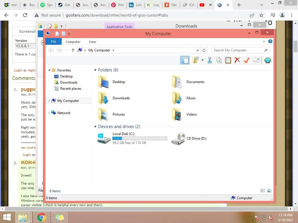Click the blue Help question mark
This screenshot has width=298, height=223.
pyautogui.click(x=270, y=41)
